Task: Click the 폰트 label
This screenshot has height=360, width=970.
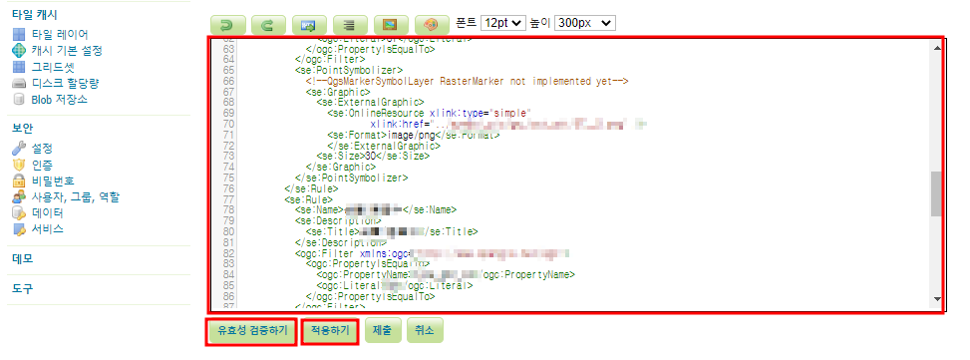Action: point(466,23)
